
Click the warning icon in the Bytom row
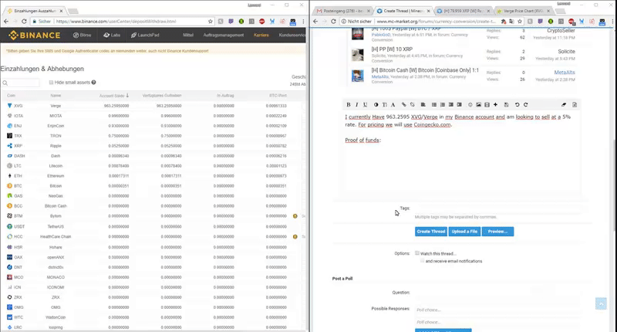coord(295,216)
